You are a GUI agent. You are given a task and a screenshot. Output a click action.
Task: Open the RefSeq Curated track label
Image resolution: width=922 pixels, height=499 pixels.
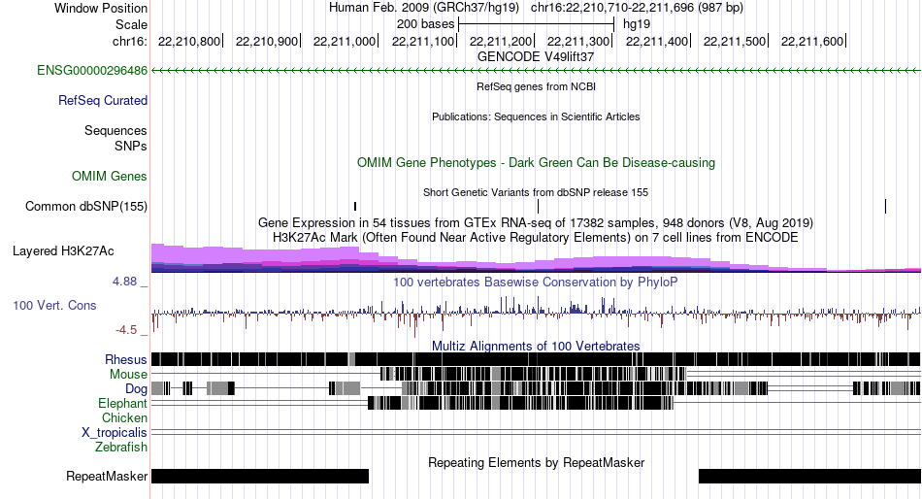pyautogui.click(x=103, y=101)
